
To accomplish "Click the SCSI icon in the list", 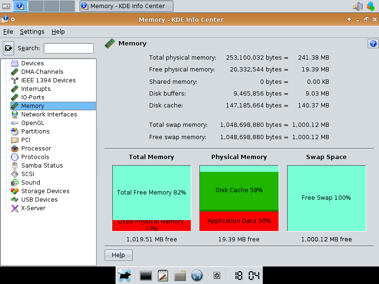I will 15,174.
